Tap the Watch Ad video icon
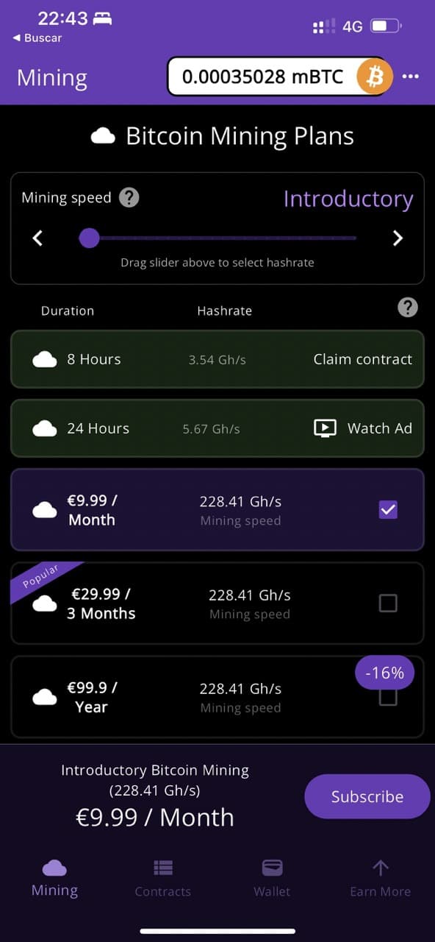The width and height of the screenshot is (435, 942). coord(325,428)
